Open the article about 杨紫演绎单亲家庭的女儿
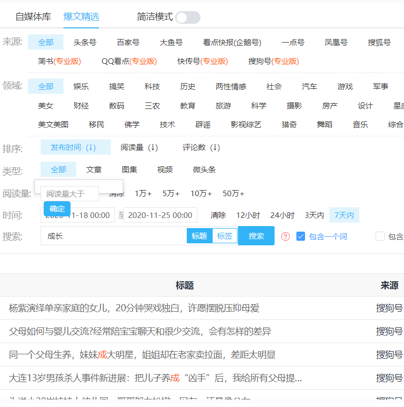This screenshot has width=404, height=407. [134, 308]
